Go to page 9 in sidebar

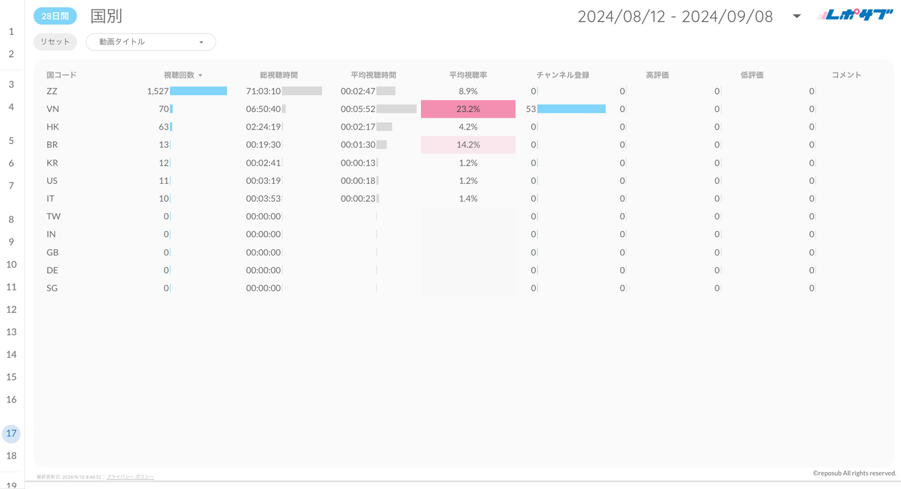pyautogui.click(x=11, y=242)
